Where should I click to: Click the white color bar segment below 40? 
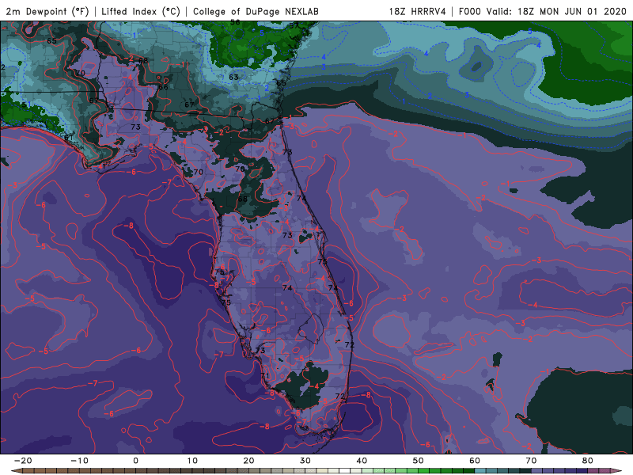(x=345, y=471)
